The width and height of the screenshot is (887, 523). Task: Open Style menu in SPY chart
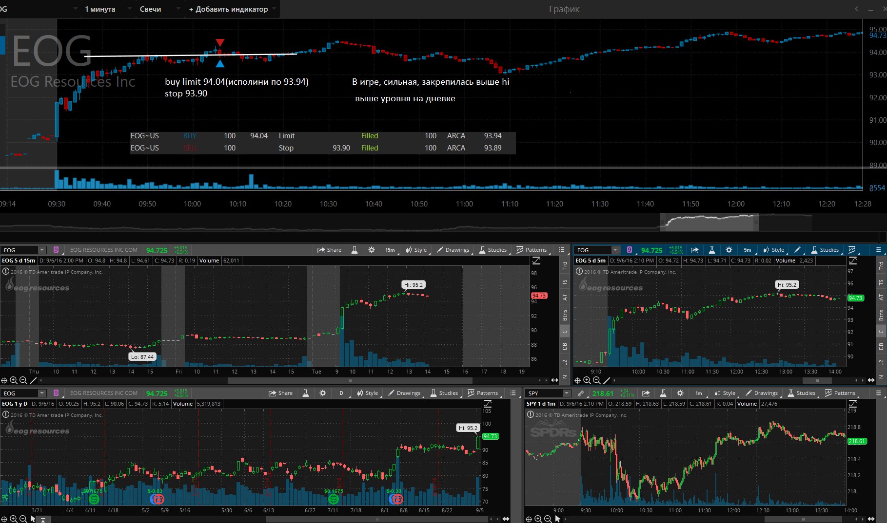tap(725, 393)
